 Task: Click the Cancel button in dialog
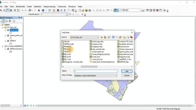127,75
